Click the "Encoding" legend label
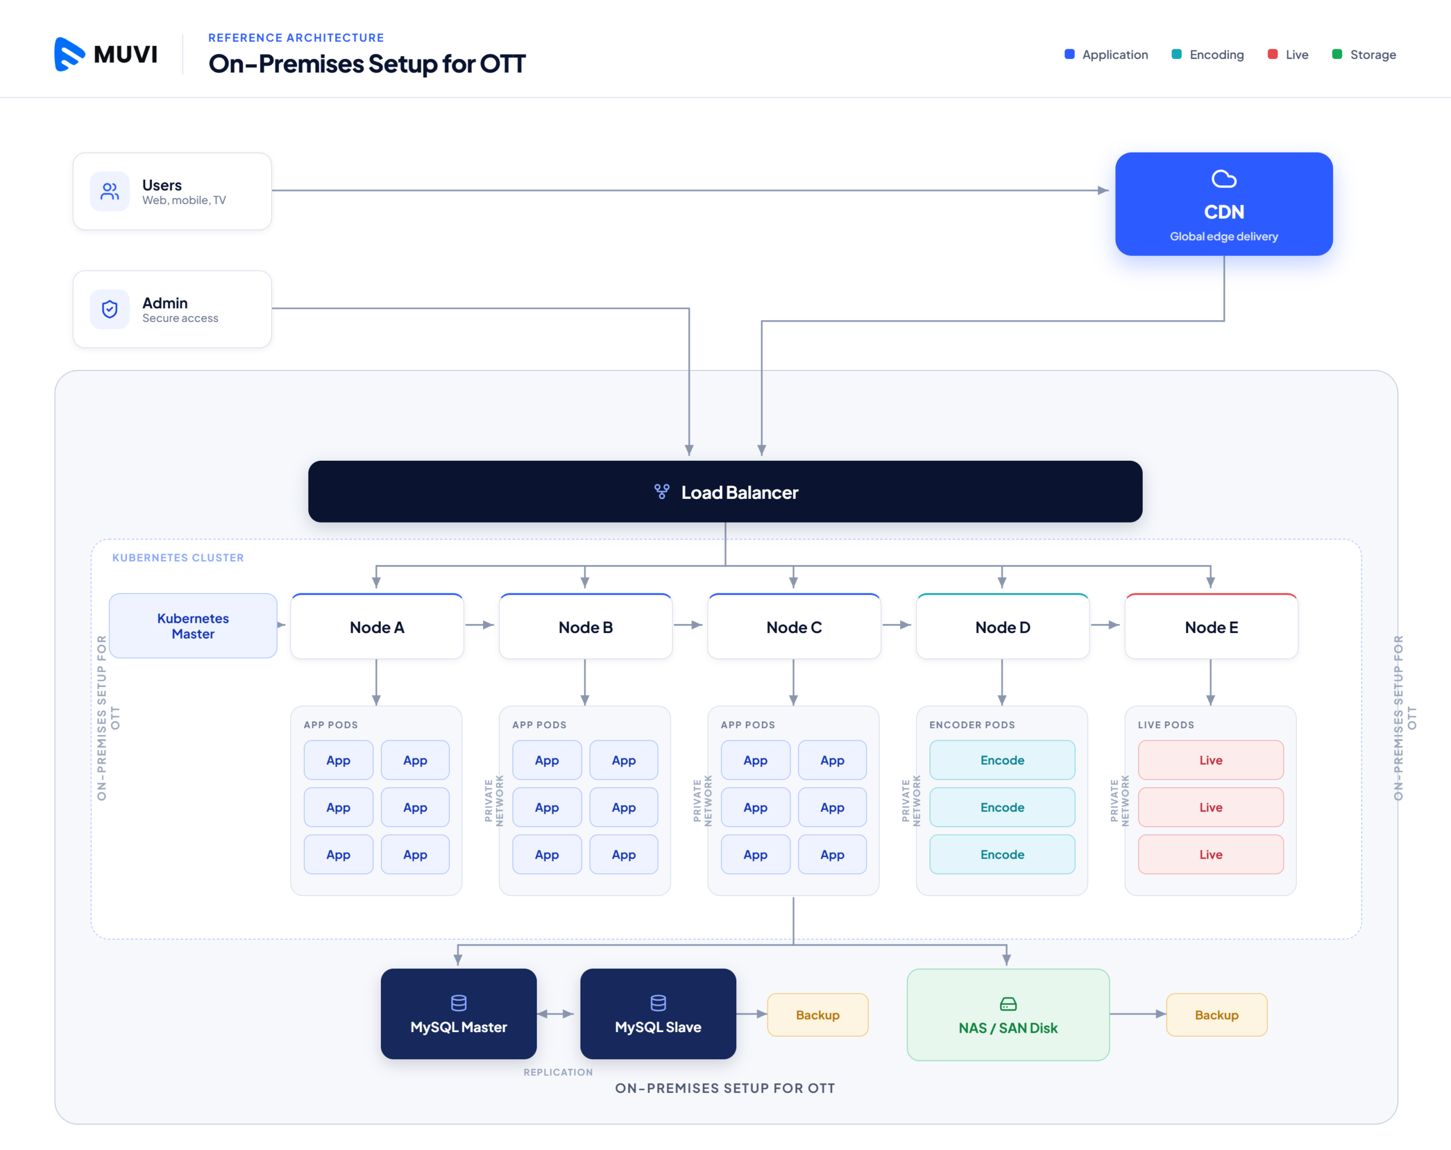 [1217, 54]
